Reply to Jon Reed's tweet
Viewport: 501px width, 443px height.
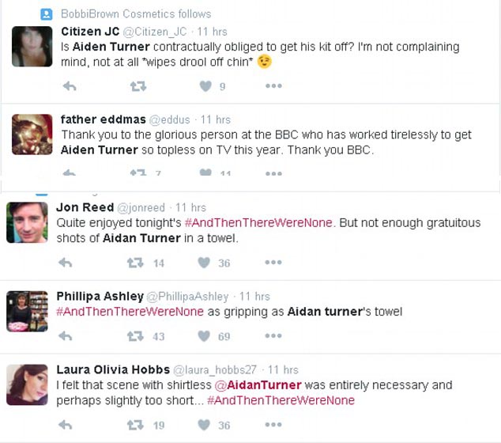pyautogui.click(x=65, y=263)
